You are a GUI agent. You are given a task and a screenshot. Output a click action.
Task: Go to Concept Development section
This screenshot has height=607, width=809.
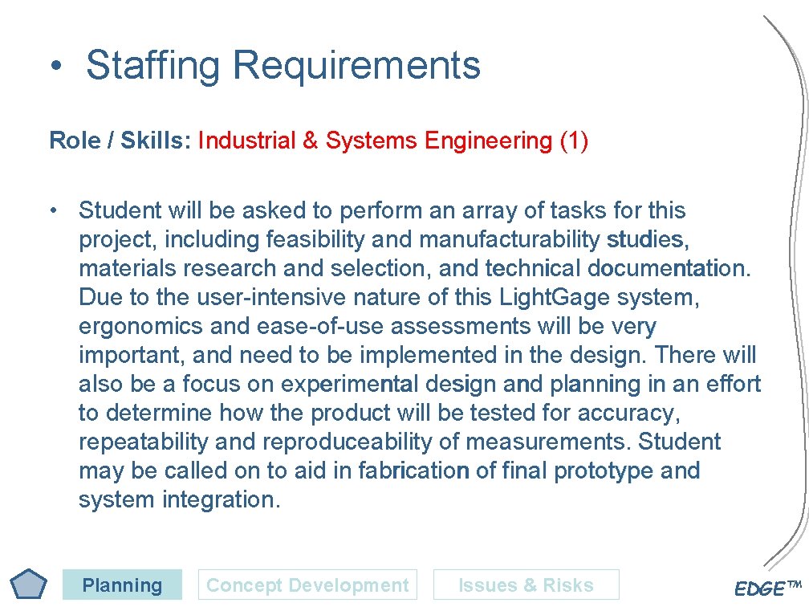[307, 585]
